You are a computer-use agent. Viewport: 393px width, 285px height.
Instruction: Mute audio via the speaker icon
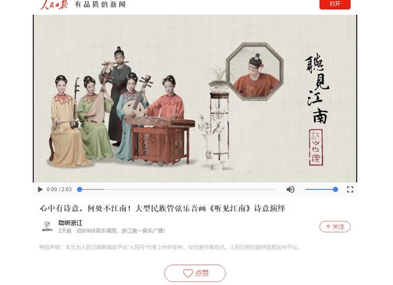(290, 189)
